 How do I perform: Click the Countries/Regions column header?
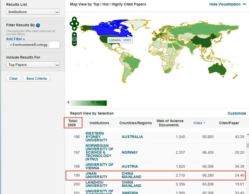(x=135, y=123)
